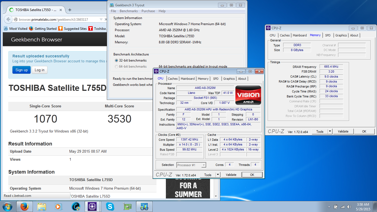377x212 pixels.
Task: Click Validate in front CPU-Z window
Action: 231,175
